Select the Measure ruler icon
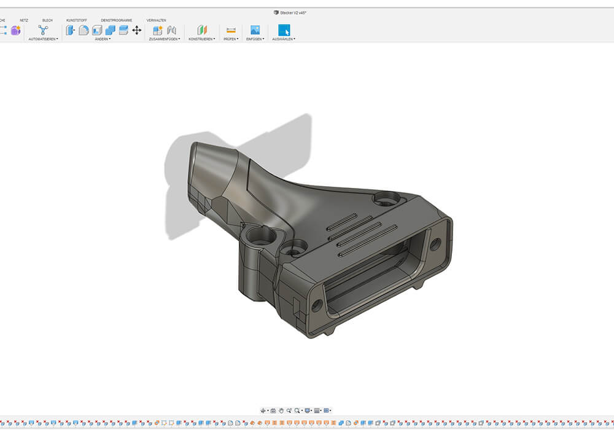614x430 pixels. (231, 30)
